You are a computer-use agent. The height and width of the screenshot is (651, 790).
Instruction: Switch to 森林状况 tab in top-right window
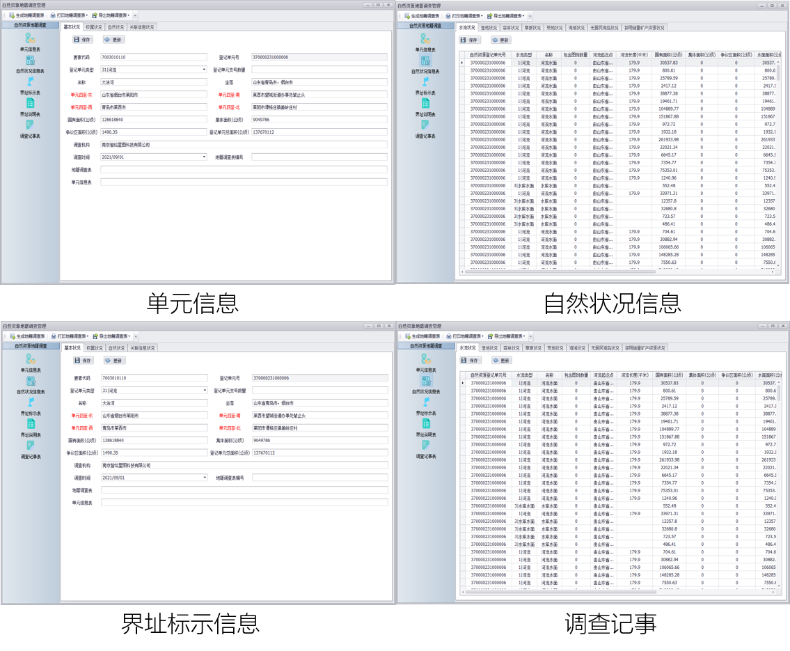pyautogui.click(x=511, y=28)
